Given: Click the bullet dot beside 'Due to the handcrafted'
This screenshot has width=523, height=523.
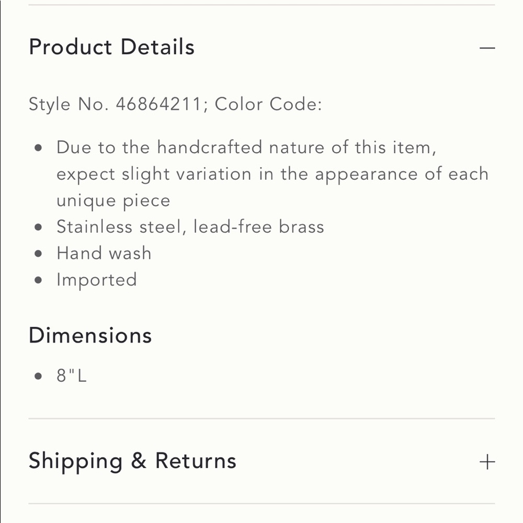Looking at the screenshot, I should click(x=38, y=148).
